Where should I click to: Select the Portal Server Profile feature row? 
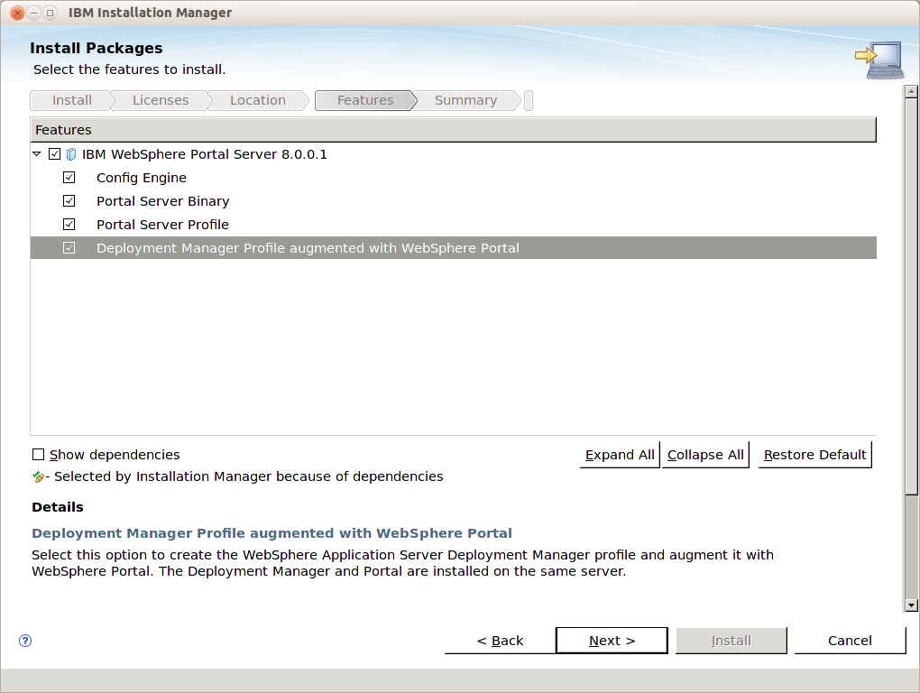(x=454, y=224)
